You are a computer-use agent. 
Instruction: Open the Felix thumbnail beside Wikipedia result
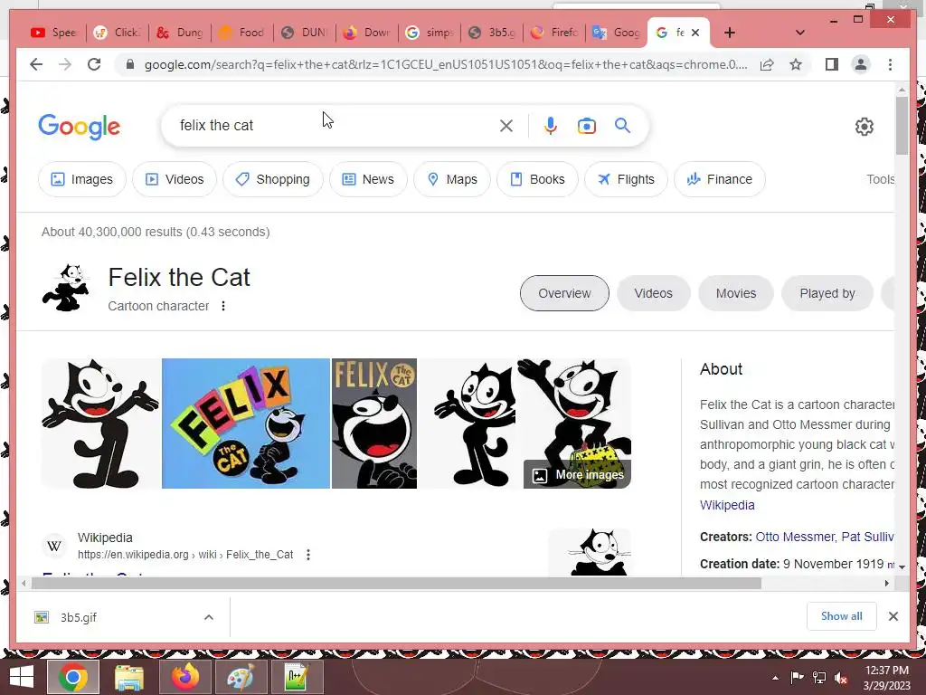click(x=590, y=552)
